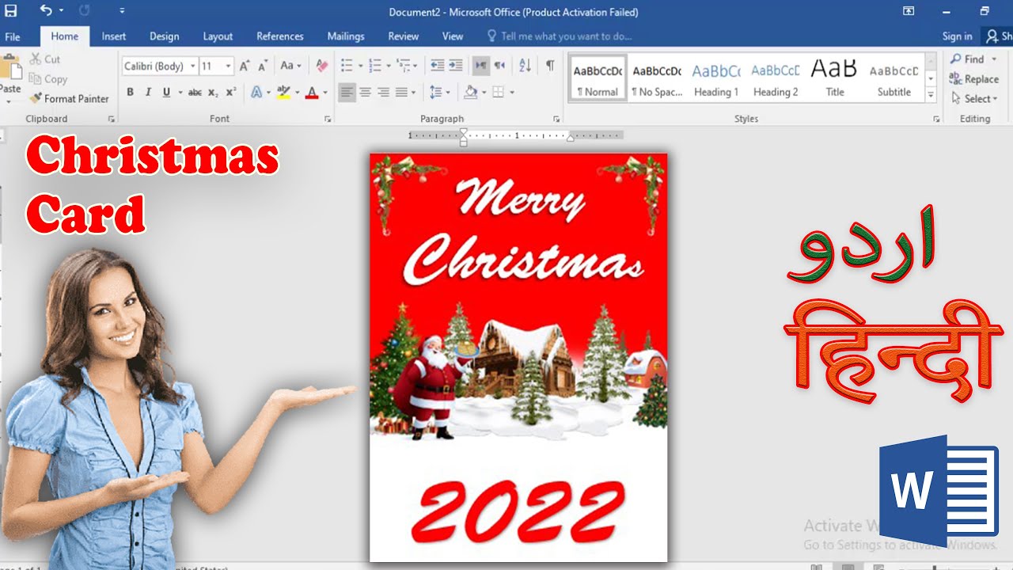The height and width of the screenshot is (570, 1013).
Task: Open Customize Quick Access Toolbar menu
Action: (122, 11)
